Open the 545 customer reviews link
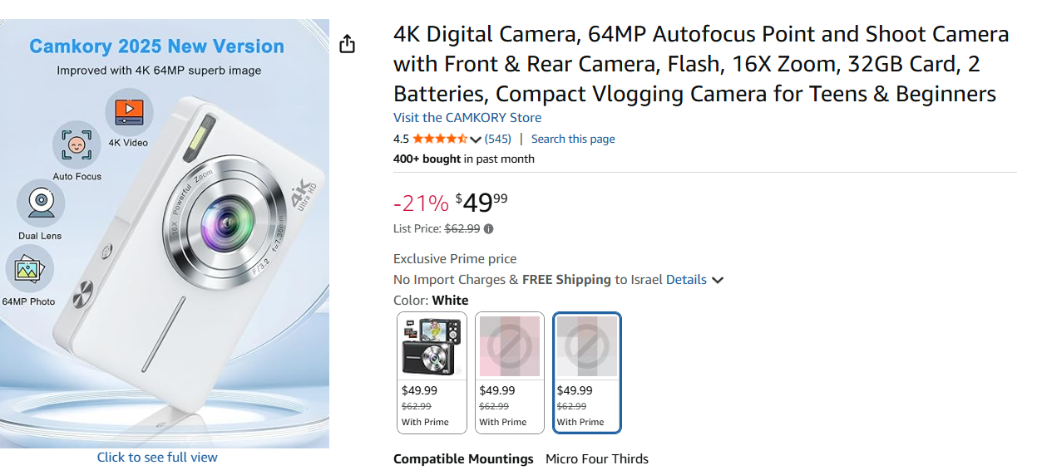Viewport: 1037px width, 475px height. point(497,139)
